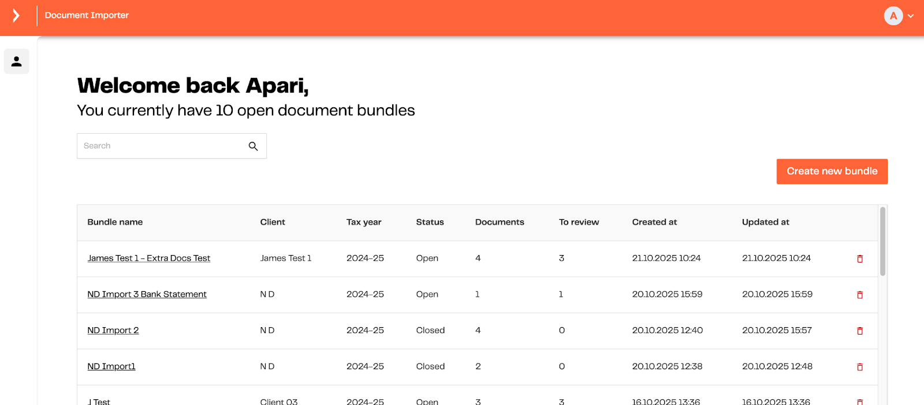Screen dimensions: 924x405
Task: Open ND Import 3 Bank Statement bundle
Action: [x=147, y=294]
